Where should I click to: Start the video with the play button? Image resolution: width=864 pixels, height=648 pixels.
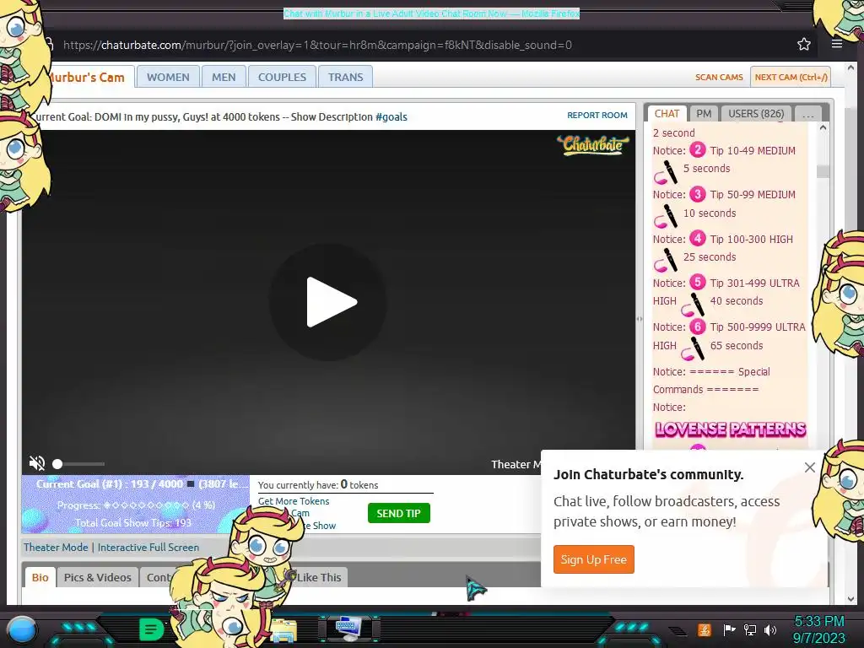tap(328, 302)
